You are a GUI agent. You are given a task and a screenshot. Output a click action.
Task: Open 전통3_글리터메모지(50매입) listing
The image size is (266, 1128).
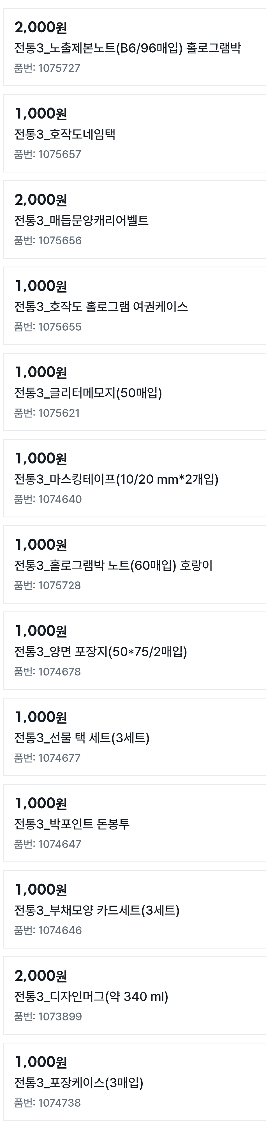88,393
